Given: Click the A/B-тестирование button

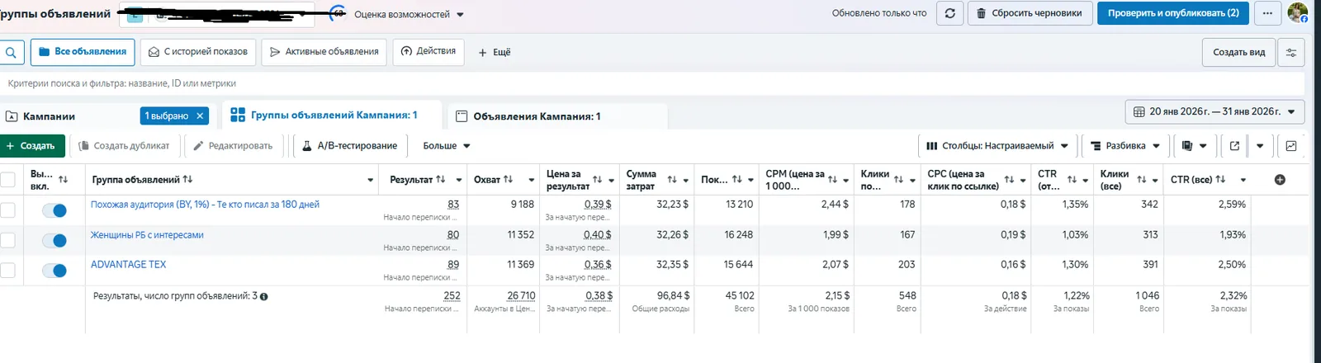Looking at the screenshot, I should [349, 146].
